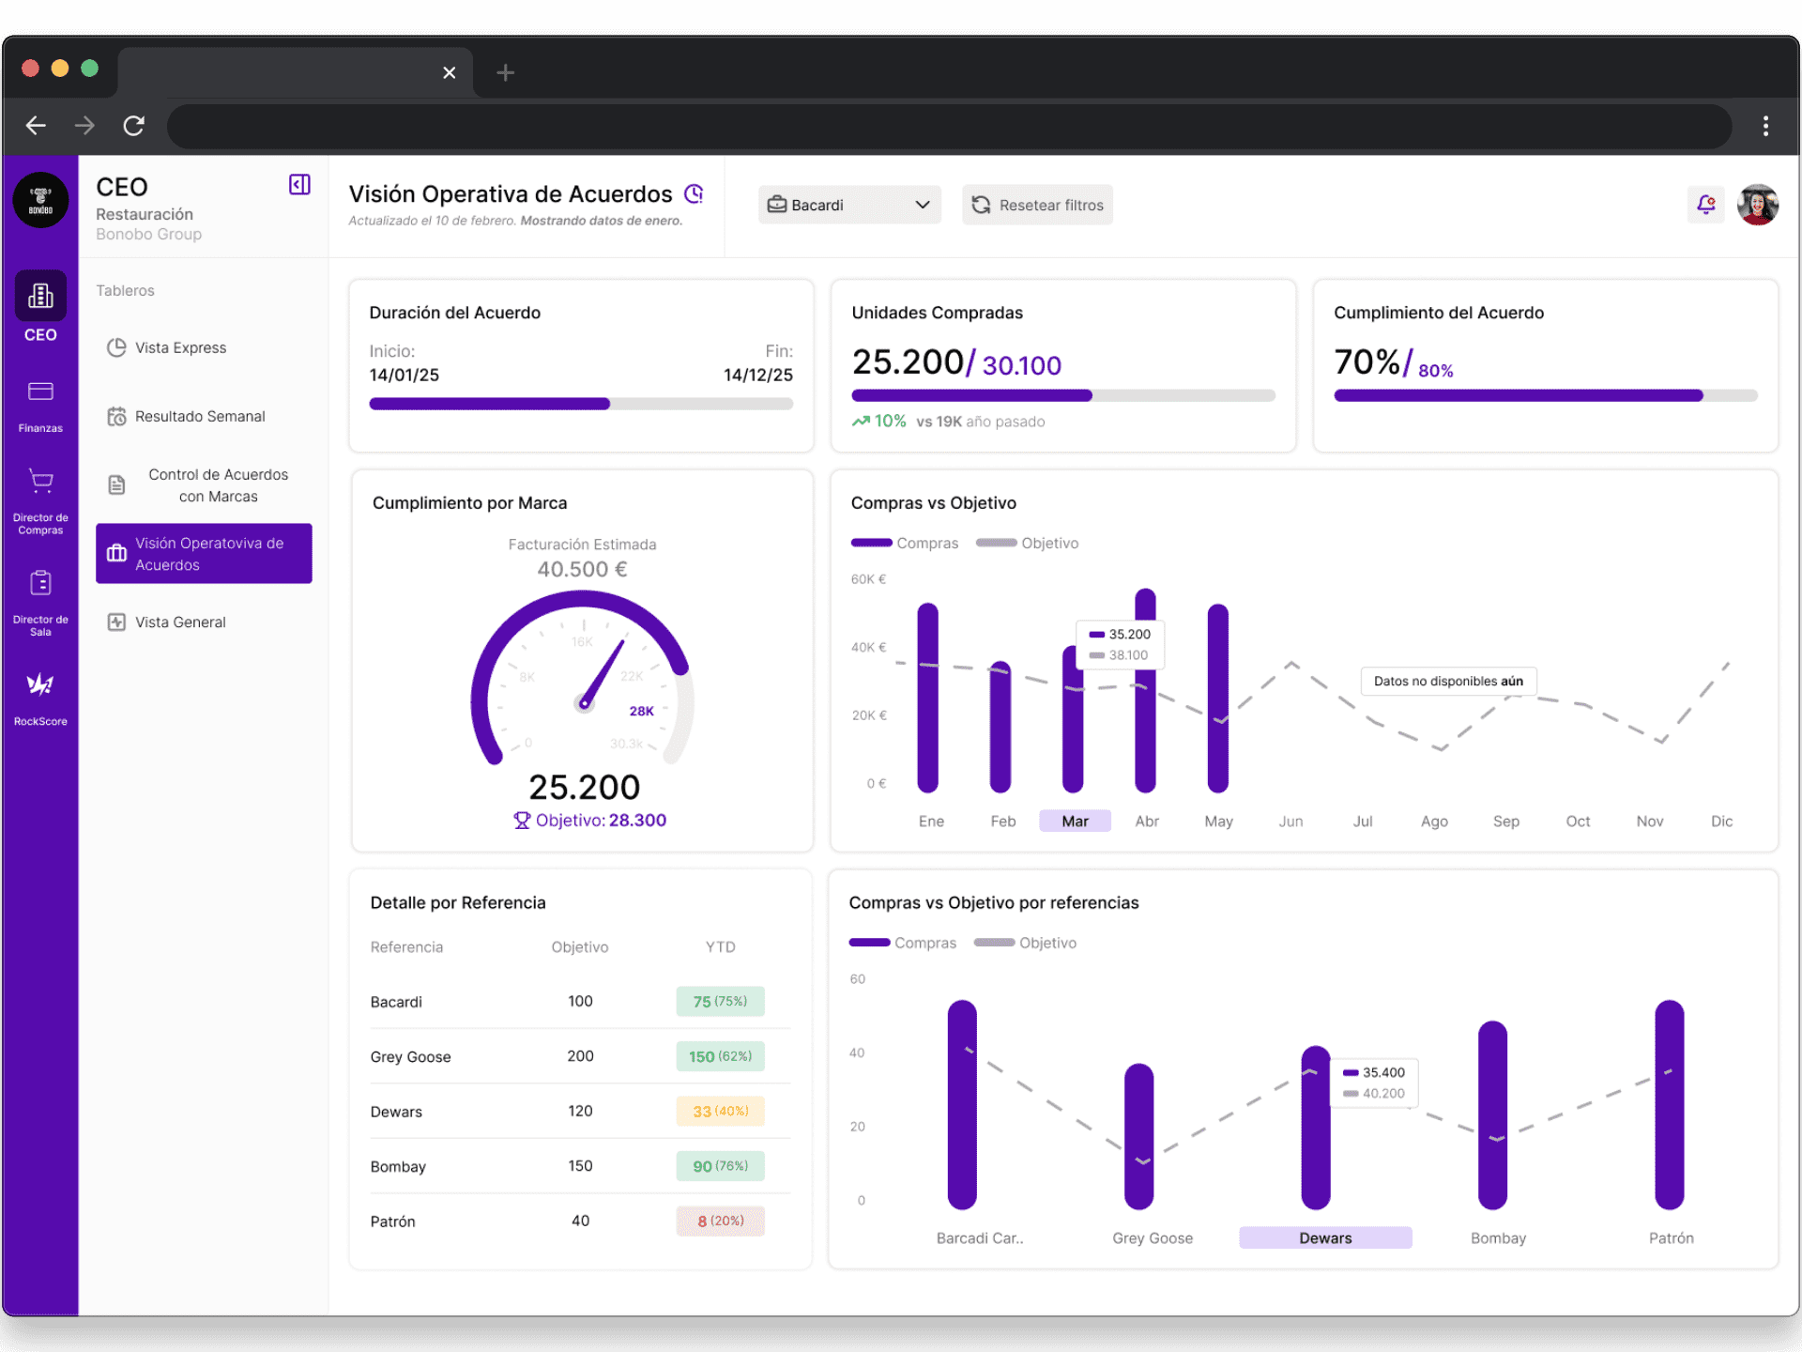Open the Finanzas section icon
1802x1352 pixels.
pos(40,392)
